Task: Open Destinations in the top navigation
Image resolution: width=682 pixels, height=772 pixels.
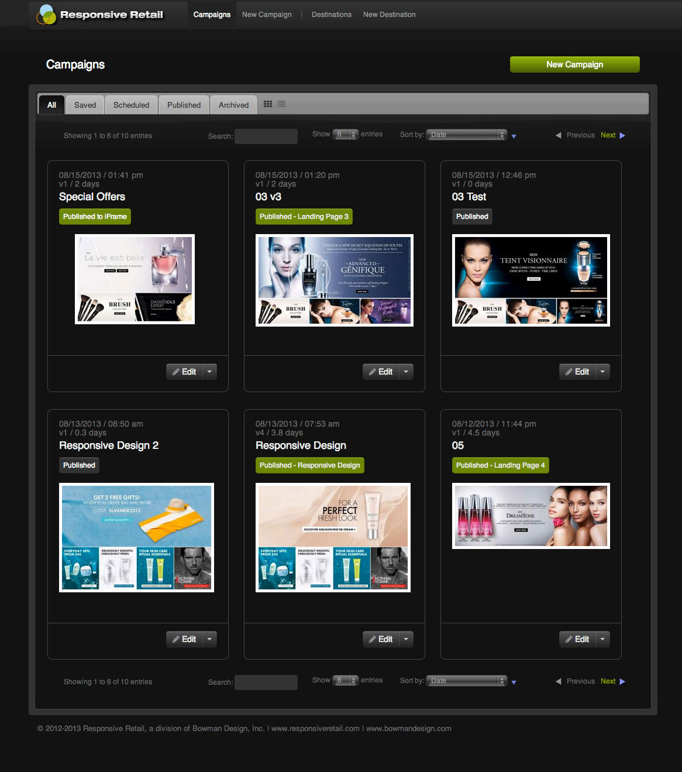Action: click(332, 15)
